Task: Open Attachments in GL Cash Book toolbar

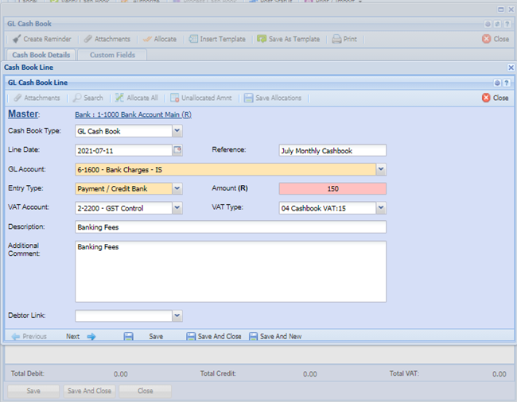Action: [x=107, y=39]
